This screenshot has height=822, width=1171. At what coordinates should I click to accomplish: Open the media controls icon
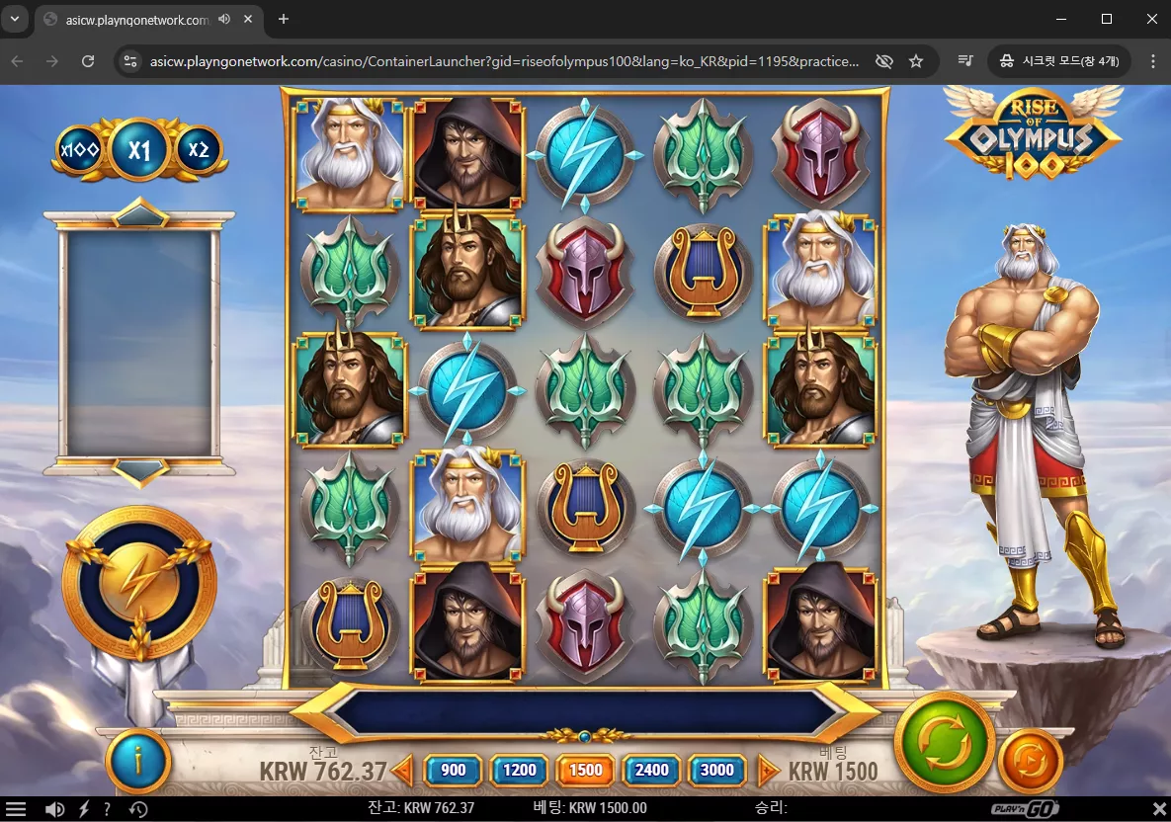964,61
